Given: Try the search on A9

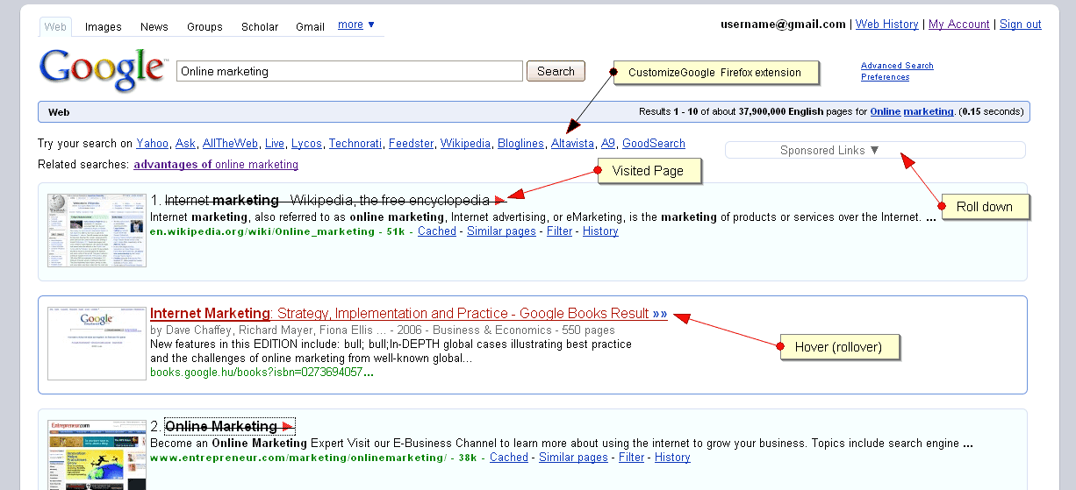Looking at the screenshot, I should click(x=608, y=143).
